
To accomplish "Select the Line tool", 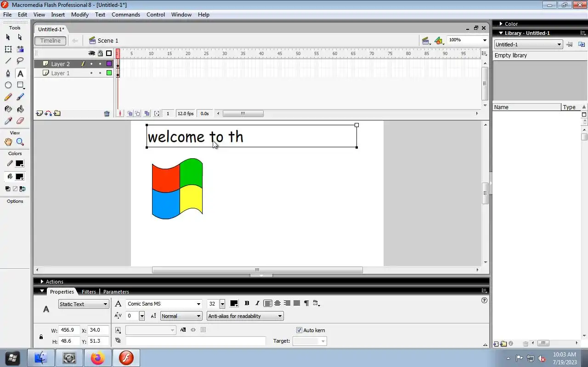I will (8, 61).
